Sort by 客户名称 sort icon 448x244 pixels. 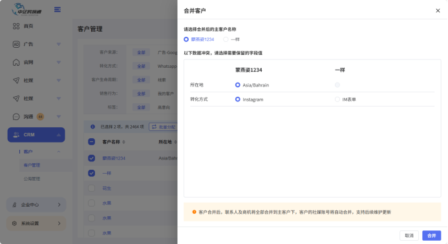click(x=123, y=142)
